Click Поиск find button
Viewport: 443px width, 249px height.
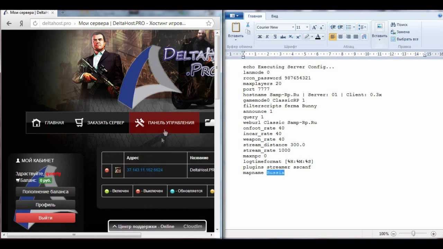point(399,25)
